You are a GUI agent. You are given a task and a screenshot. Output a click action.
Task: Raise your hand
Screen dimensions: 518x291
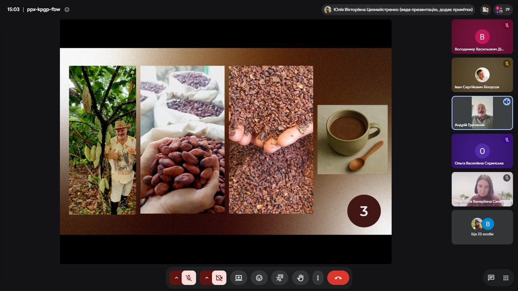click(300, 278)
